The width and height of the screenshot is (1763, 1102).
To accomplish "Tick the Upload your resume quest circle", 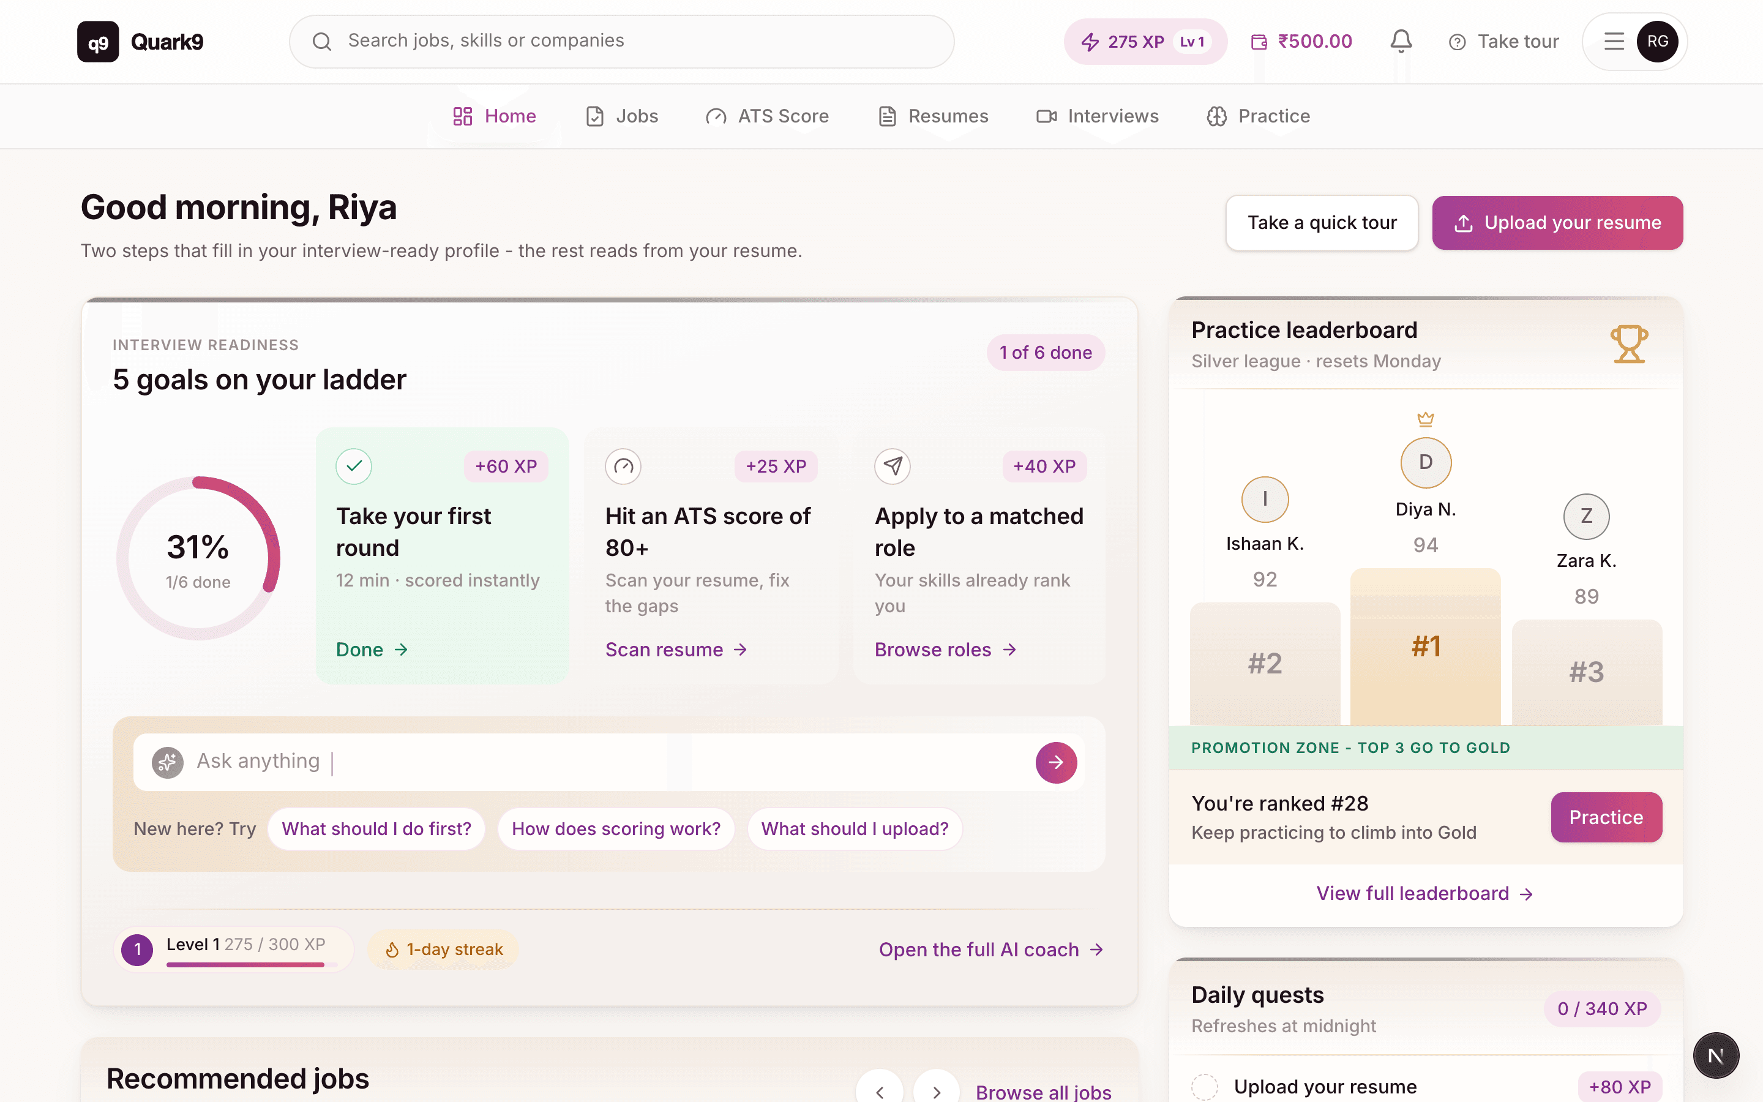I will 1204,1087.
